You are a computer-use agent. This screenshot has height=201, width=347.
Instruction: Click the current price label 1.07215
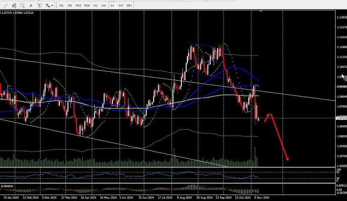[x=341, y=118]
